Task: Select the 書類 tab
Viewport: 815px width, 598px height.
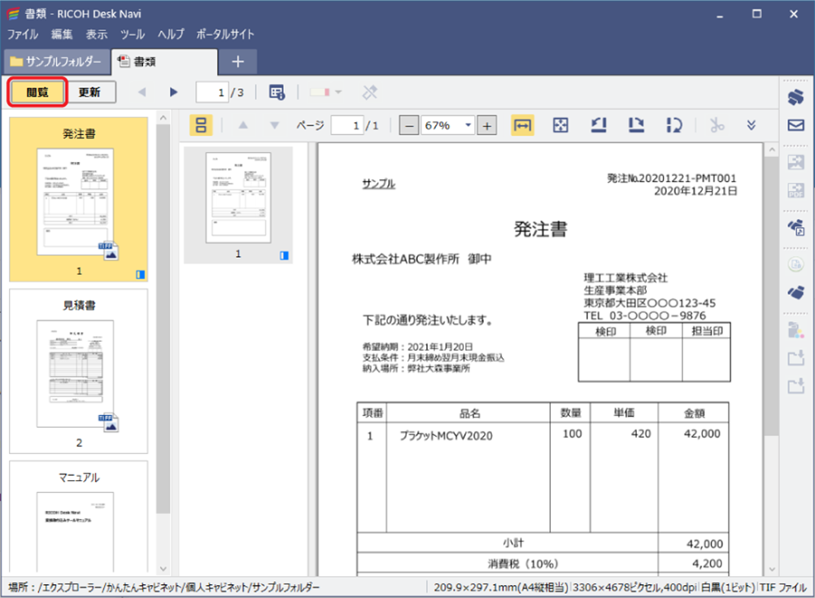Action: click(x=164, y=61)
